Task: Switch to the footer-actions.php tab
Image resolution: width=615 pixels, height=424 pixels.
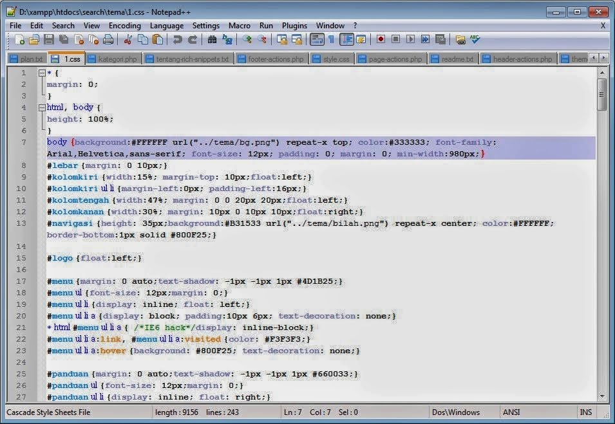Action: [x=271, y=59]
